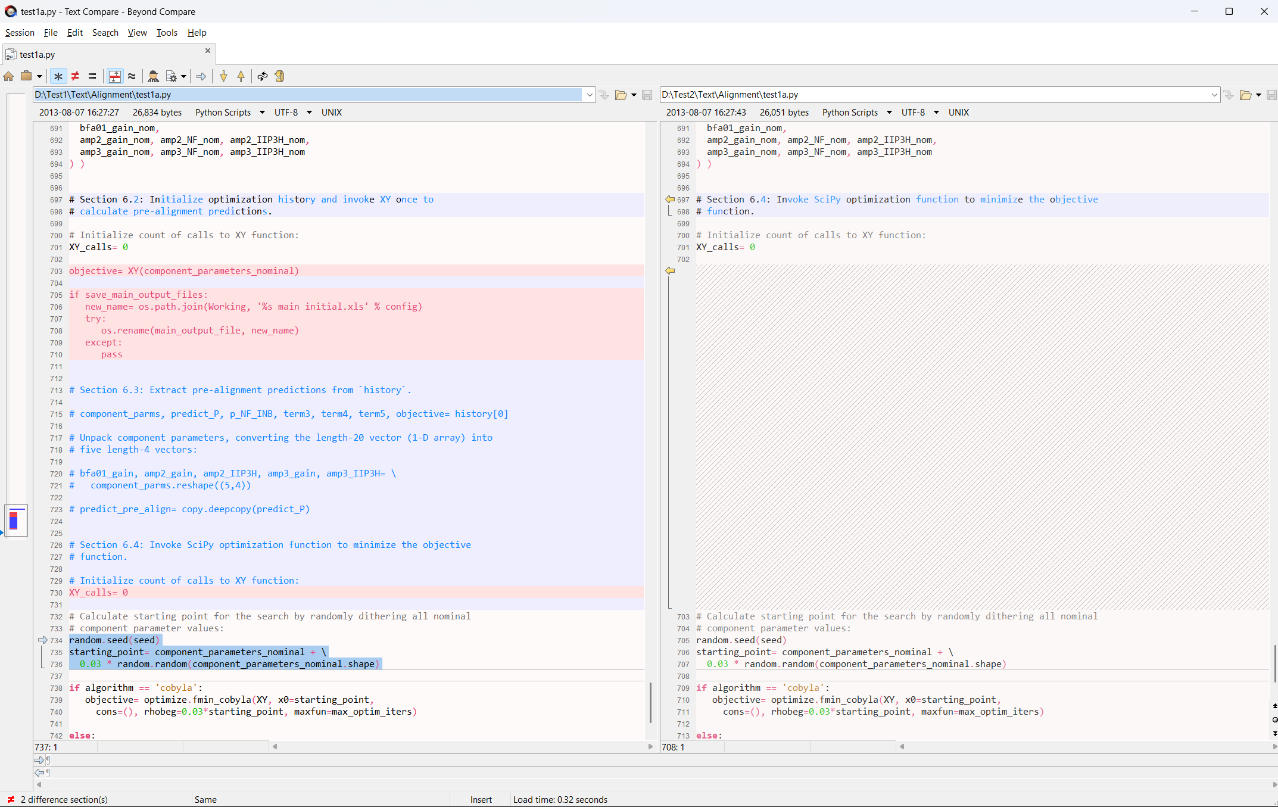This screenshot has height=807, width=1278.
Task: Close the test1a.py tab
Action: 208,51
